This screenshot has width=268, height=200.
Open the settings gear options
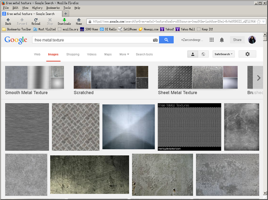click(247, 54)
